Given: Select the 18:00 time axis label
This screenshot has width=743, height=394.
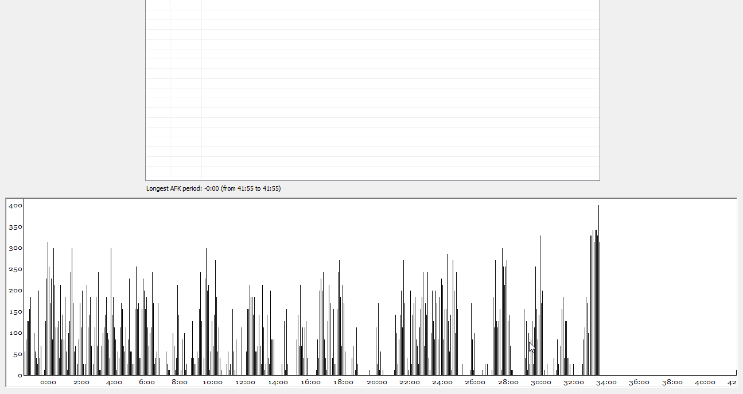Looking at the screenshot, I should [344, 383].
